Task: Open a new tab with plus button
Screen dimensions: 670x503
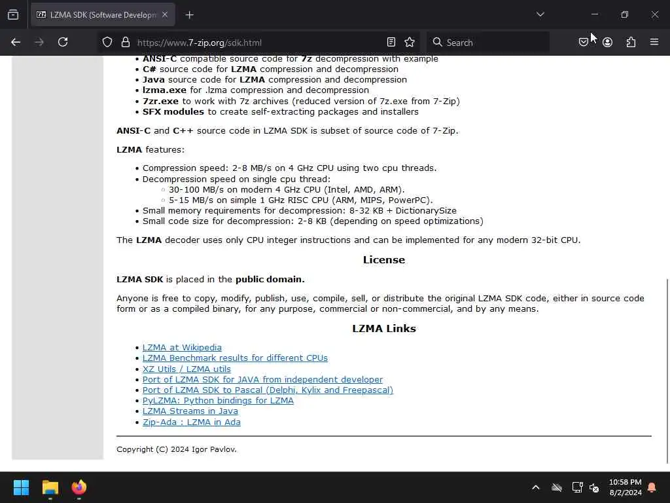Action: click(x=189, y=15)
